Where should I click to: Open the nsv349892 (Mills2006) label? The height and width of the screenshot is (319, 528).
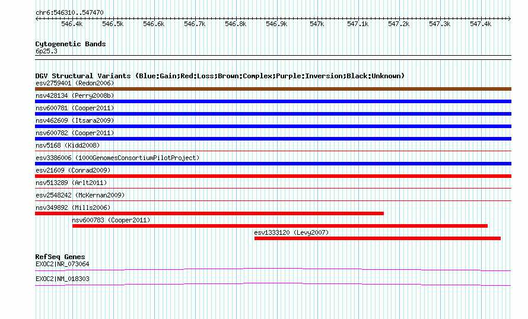[x=73, y=208]
